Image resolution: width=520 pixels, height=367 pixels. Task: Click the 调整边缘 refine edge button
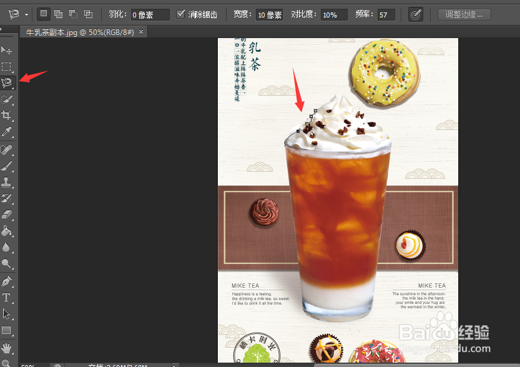click(x=464, y=14)
